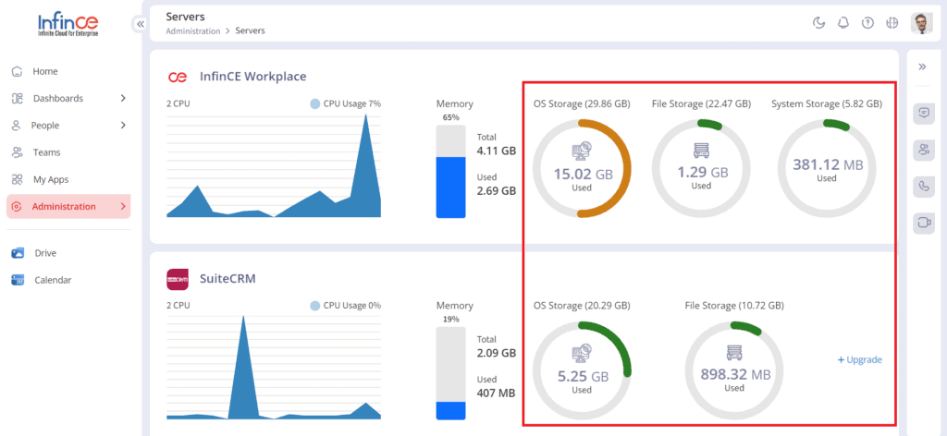Click the Calendar icon in sidebar
The image size is (947, 436).
(18, 281)
